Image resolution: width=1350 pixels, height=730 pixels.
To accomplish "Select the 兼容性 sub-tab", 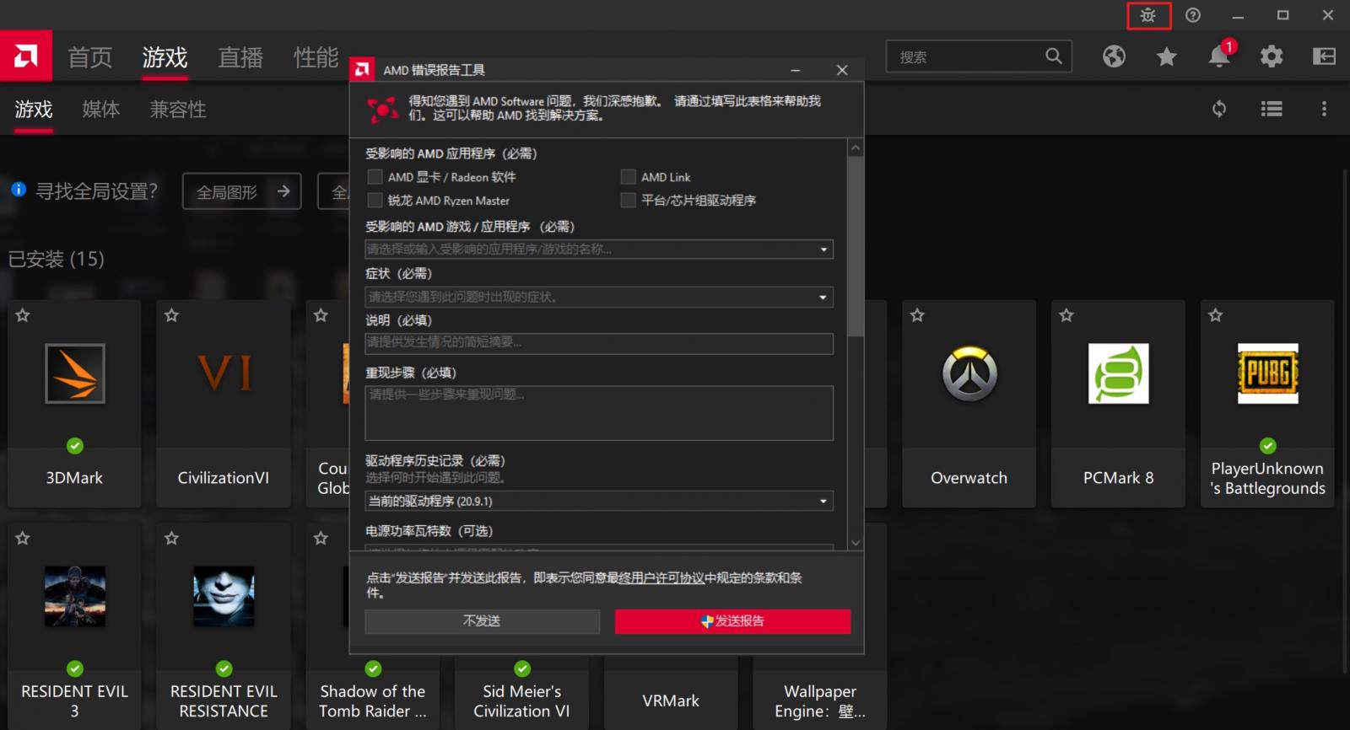I will (x=178, y=110).
